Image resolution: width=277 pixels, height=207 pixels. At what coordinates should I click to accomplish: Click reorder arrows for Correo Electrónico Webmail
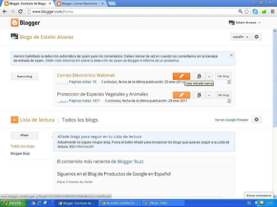(x=229, y=82)
